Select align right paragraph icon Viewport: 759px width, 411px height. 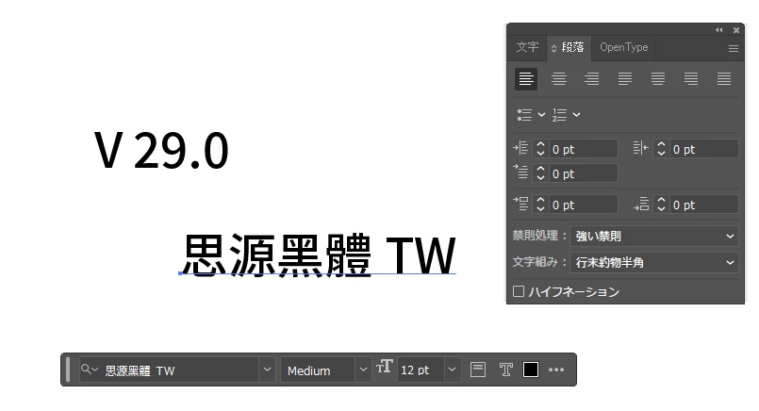(x=591, y=79)
